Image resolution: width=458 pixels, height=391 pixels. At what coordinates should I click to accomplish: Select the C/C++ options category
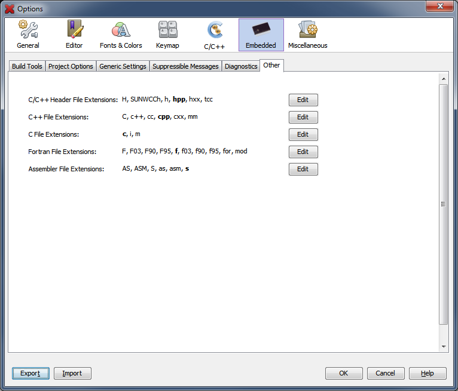tap(214, 35)
